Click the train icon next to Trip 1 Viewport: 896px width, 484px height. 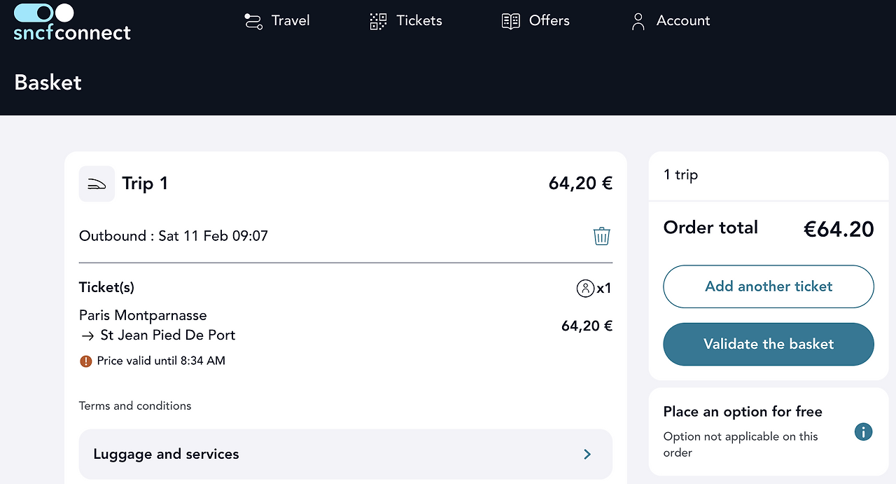tap(97, 184)
